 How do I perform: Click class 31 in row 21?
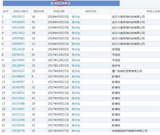pyautogui.click(x=33, y=125)
